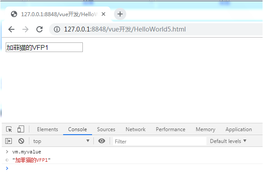Switch to the Elements tab
Viewport: 263px width, 174px height.
48,129
